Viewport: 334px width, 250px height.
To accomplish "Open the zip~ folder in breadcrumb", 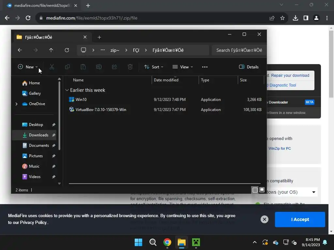I will coord(115,50).
